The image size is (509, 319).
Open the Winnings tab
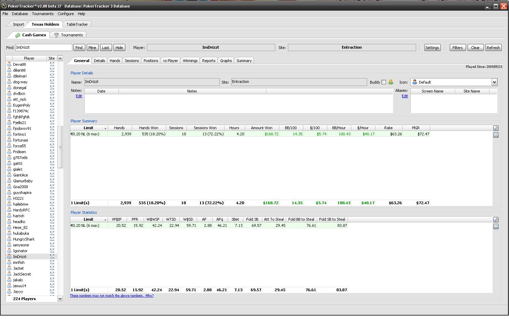tap(190, 61)
